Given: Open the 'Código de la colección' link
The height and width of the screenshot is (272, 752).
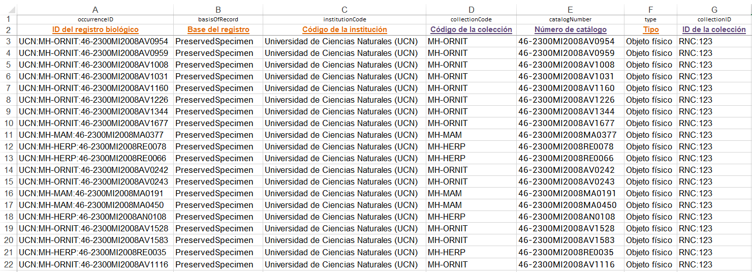Looking at the screenshot, I should point(471,29).
